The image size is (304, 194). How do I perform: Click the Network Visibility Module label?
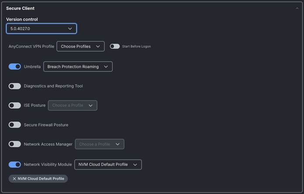tap(48, 164)
